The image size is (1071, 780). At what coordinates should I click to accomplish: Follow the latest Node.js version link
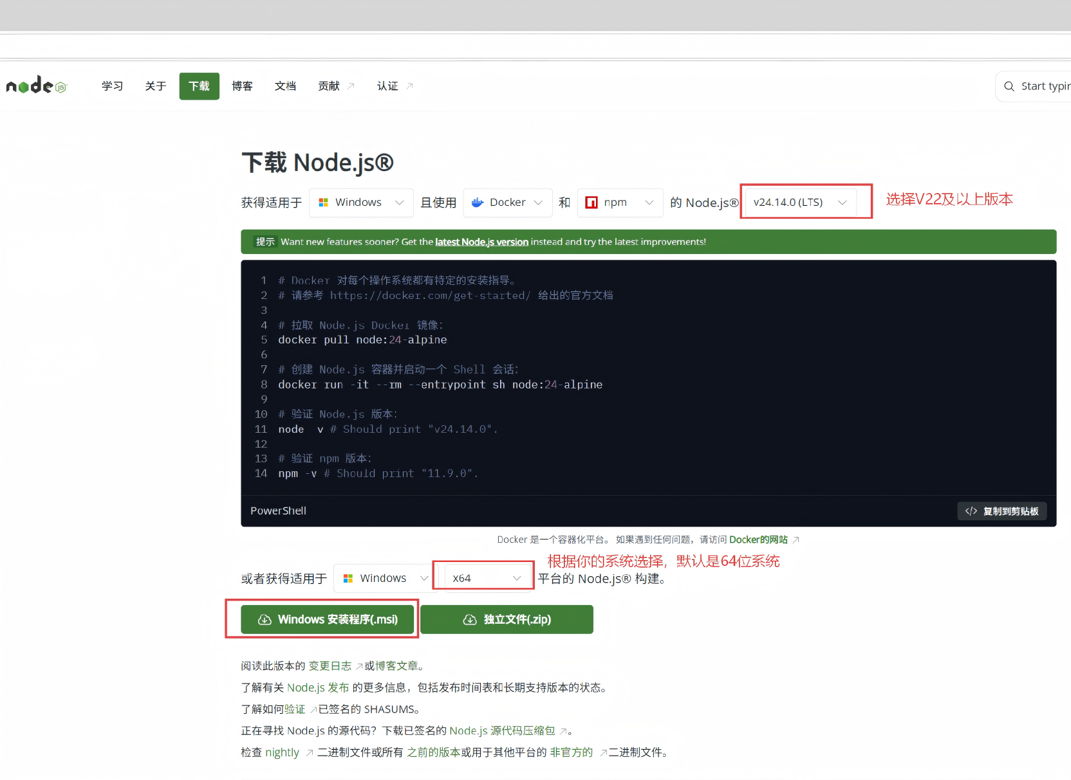pos(481,242)
